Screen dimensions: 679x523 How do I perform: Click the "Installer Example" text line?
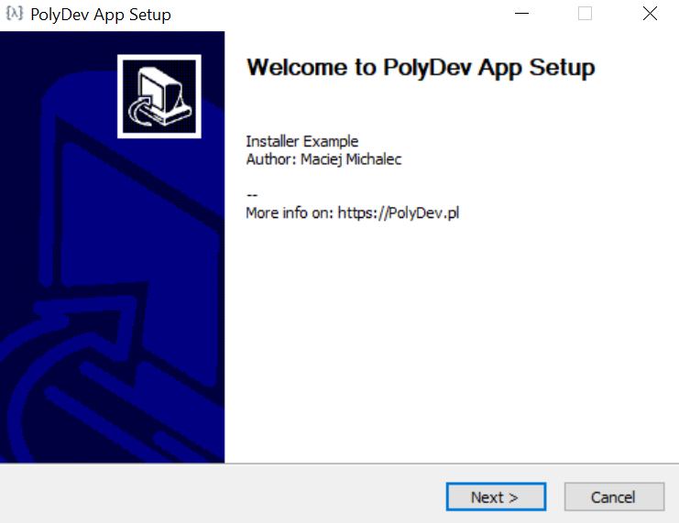(301, 141)
